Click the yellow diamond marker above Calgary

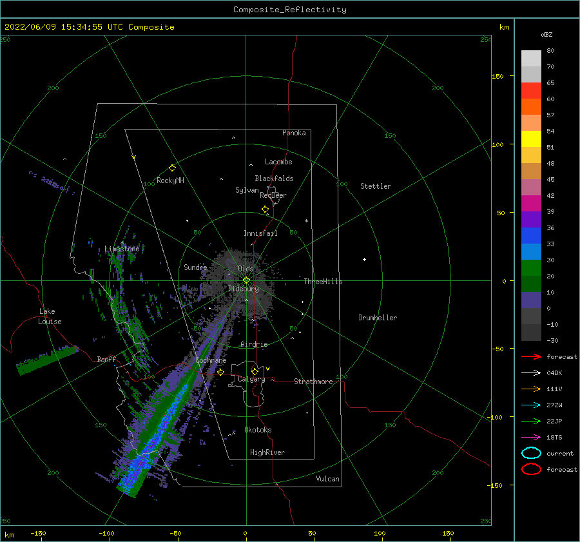[255, 371]
